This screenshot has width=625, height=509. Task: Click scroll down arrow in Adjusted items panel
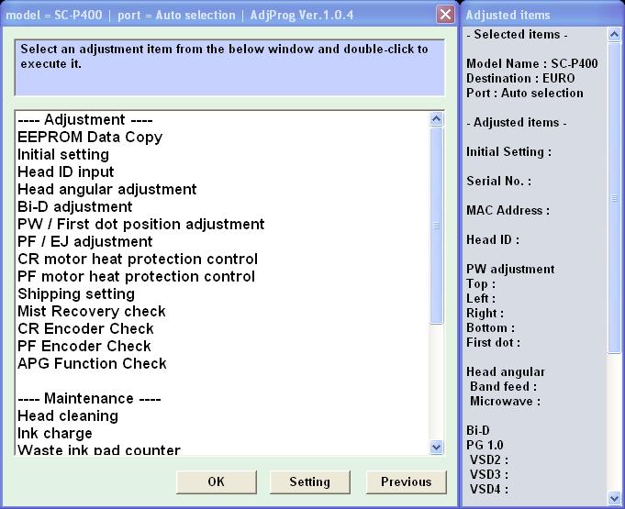coord(615,498)
